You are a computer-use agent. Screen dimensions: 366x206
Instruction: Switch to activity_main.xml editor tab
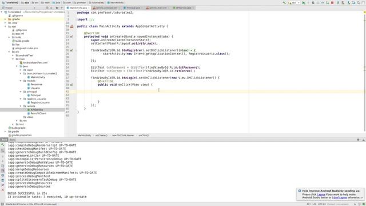158,7
